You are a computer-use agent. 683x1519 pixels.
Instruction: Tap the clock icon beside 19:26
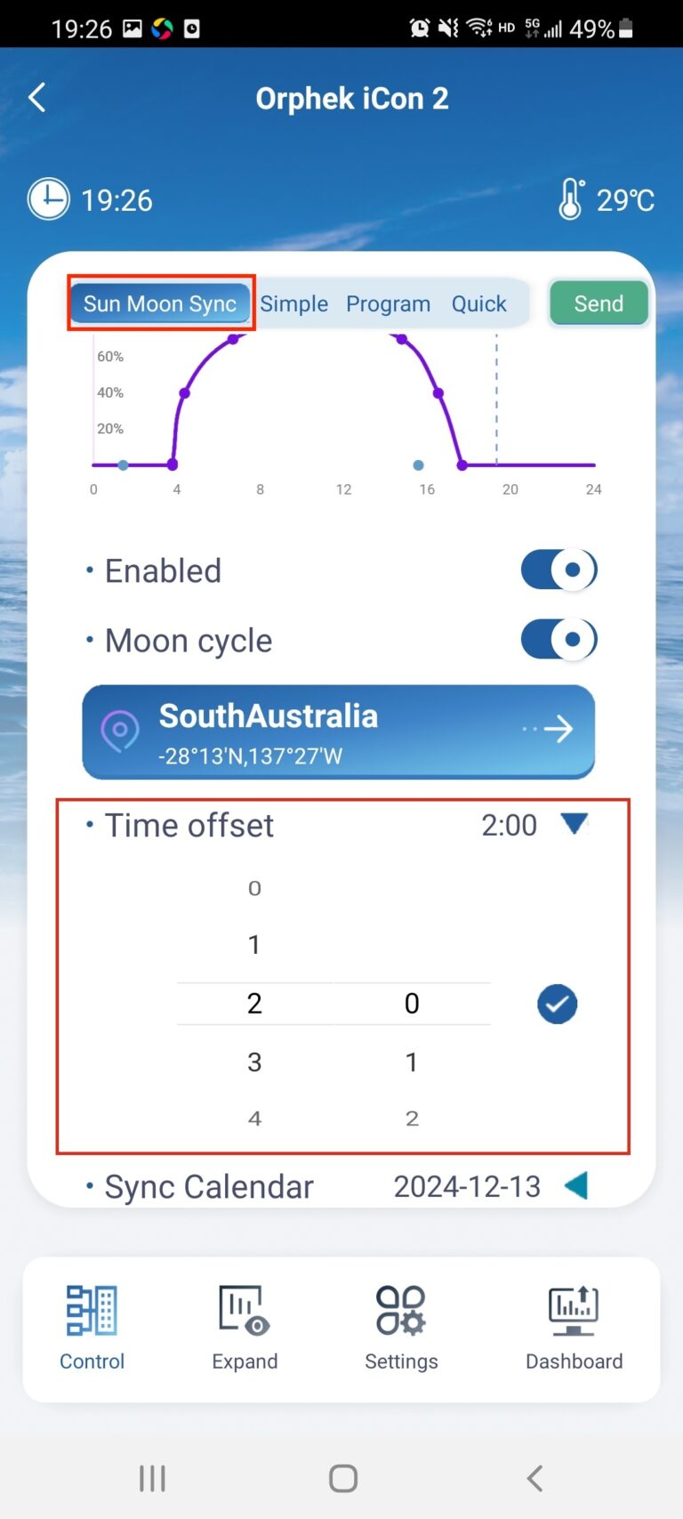click(x=48, y=199)
